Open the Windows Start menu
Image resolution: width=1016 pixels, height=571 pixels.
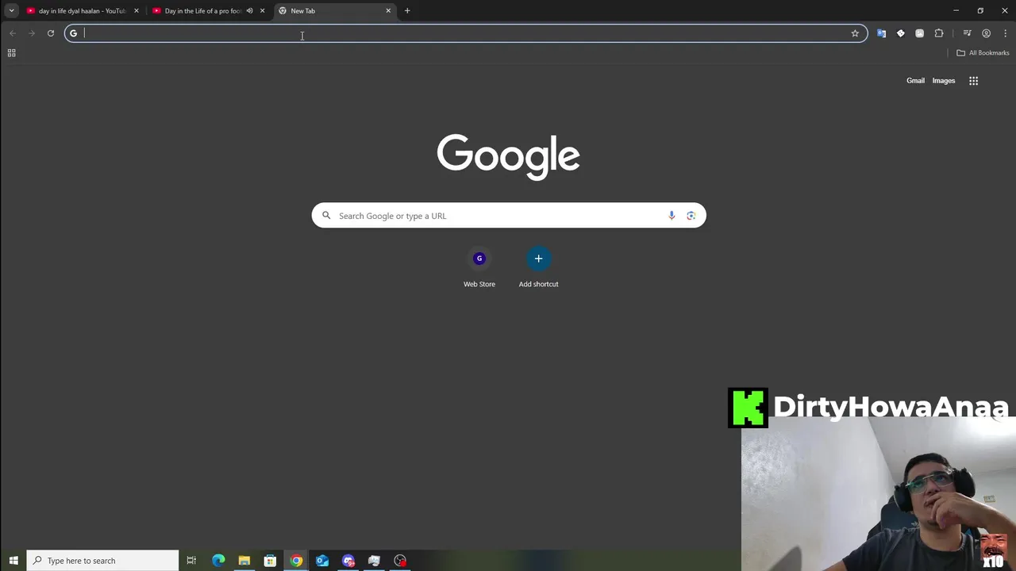13,561
